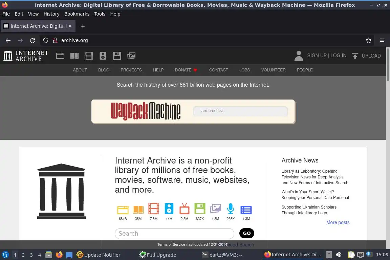
Task: Click the black GO search button
Action: coord(247,233)
